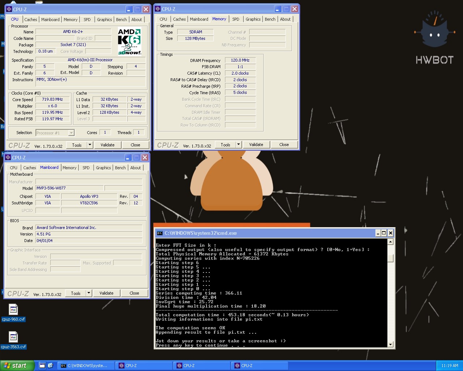Select the first CPU-Z taskbar button
The height and width of the screenshot is (371, 463).
click(x=144, y=366)
